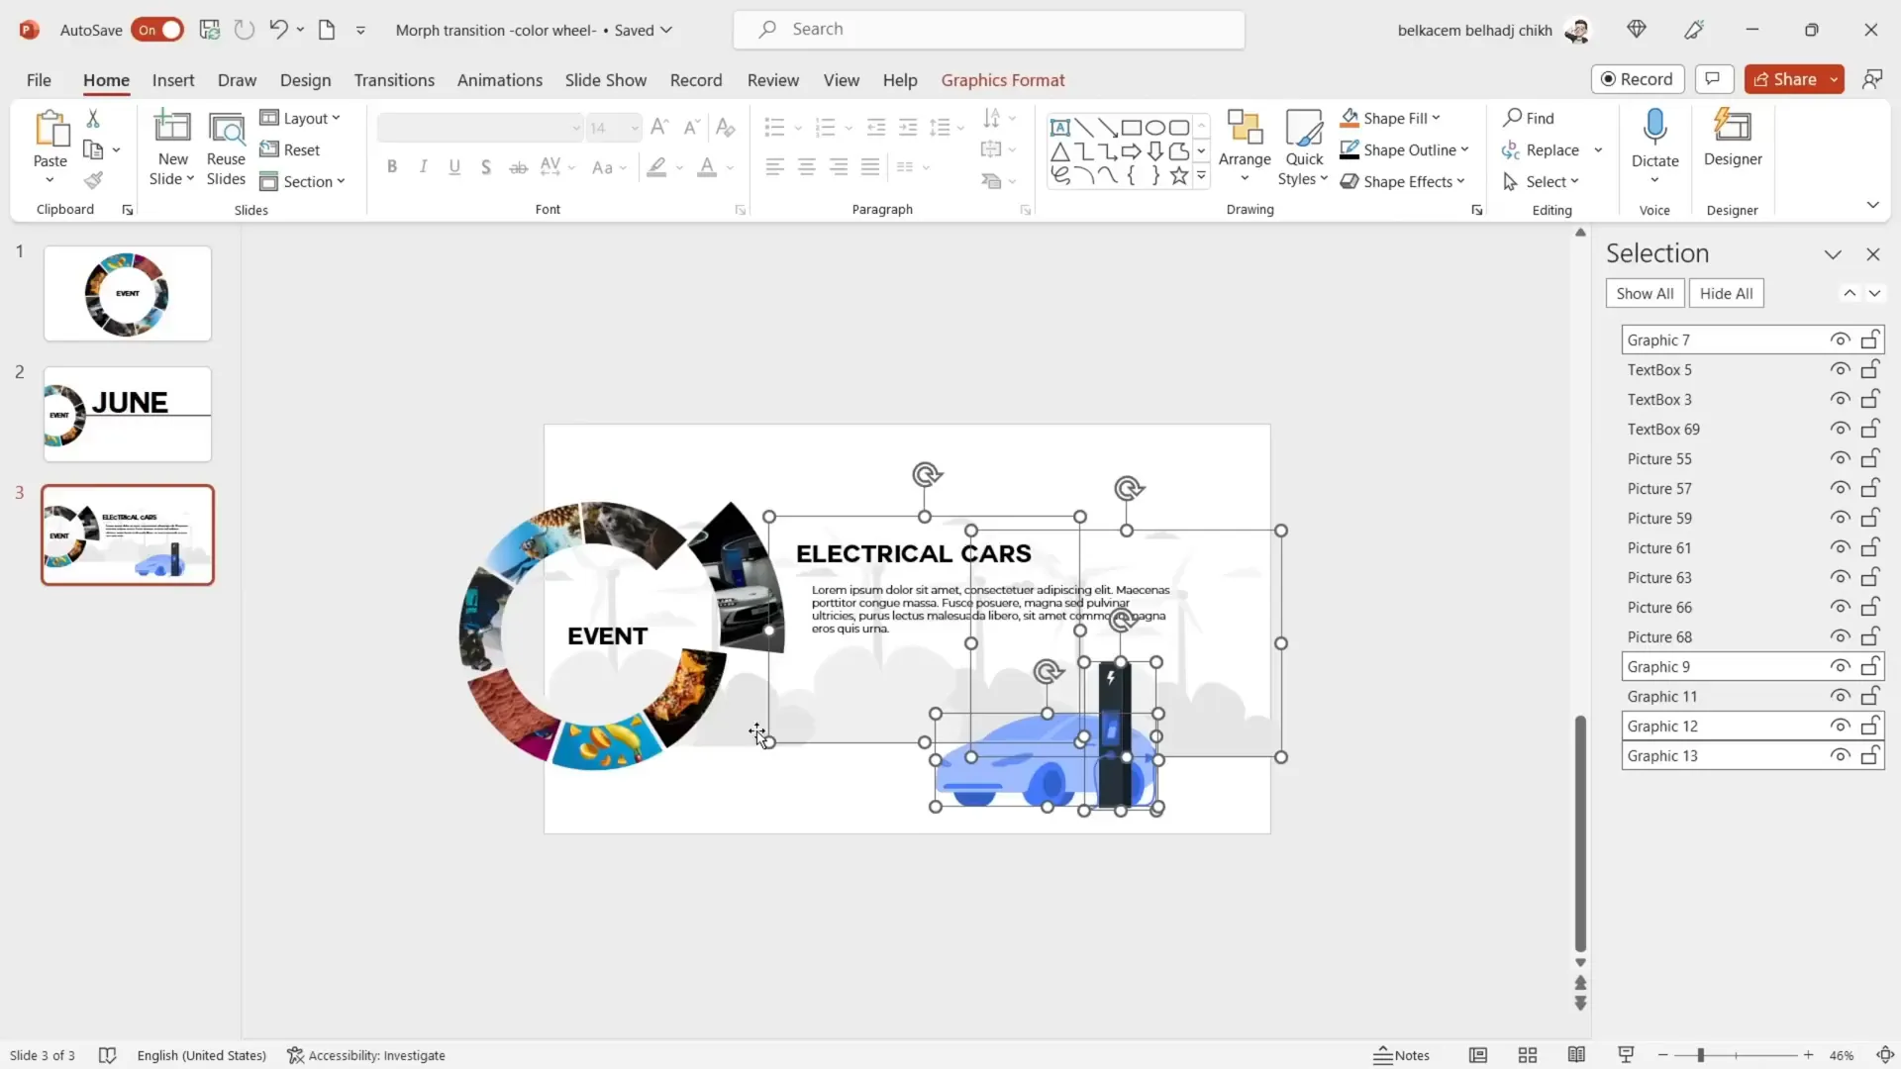The image size is (1901, 1069).
Task: Select slide 1 thumbnail
Action: (x=128, y=294)
